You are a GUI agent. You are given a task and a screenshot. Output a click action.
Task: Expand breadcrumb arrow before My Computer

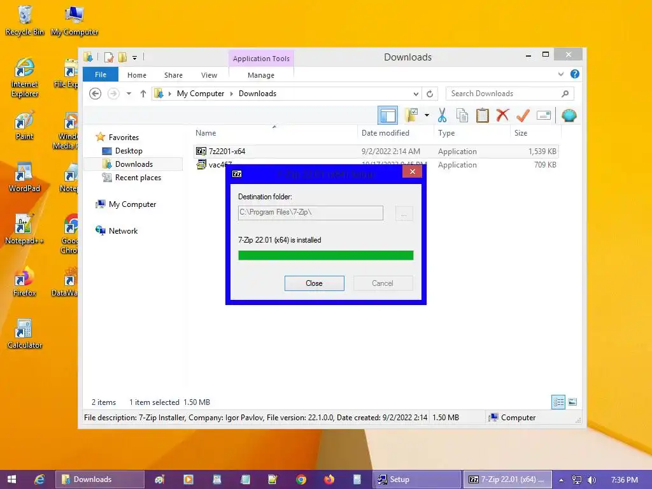coord(169,94)
